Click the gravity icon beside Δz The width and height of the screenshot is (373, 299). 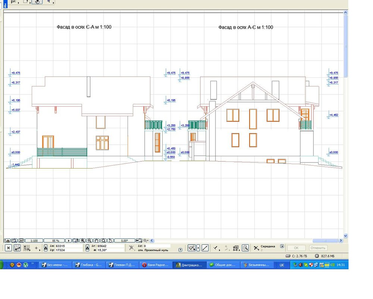pos(131,248)
